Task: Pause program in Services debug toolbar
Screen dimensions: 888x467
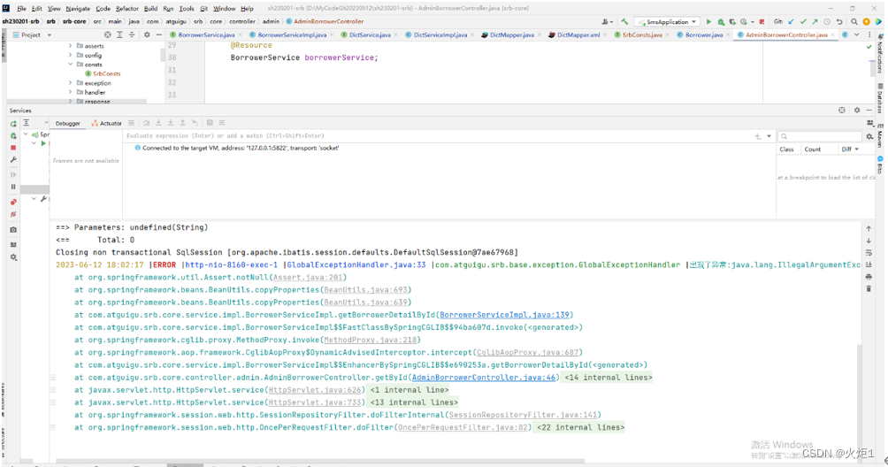Action: [x=13, y=187]
